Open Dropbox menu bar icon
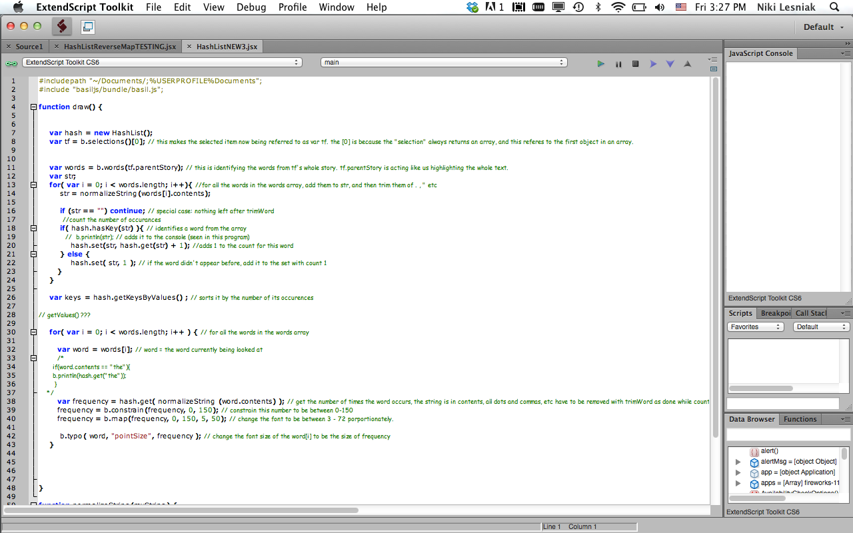This screenshot has height=533, width=853. tap(472, 7)
